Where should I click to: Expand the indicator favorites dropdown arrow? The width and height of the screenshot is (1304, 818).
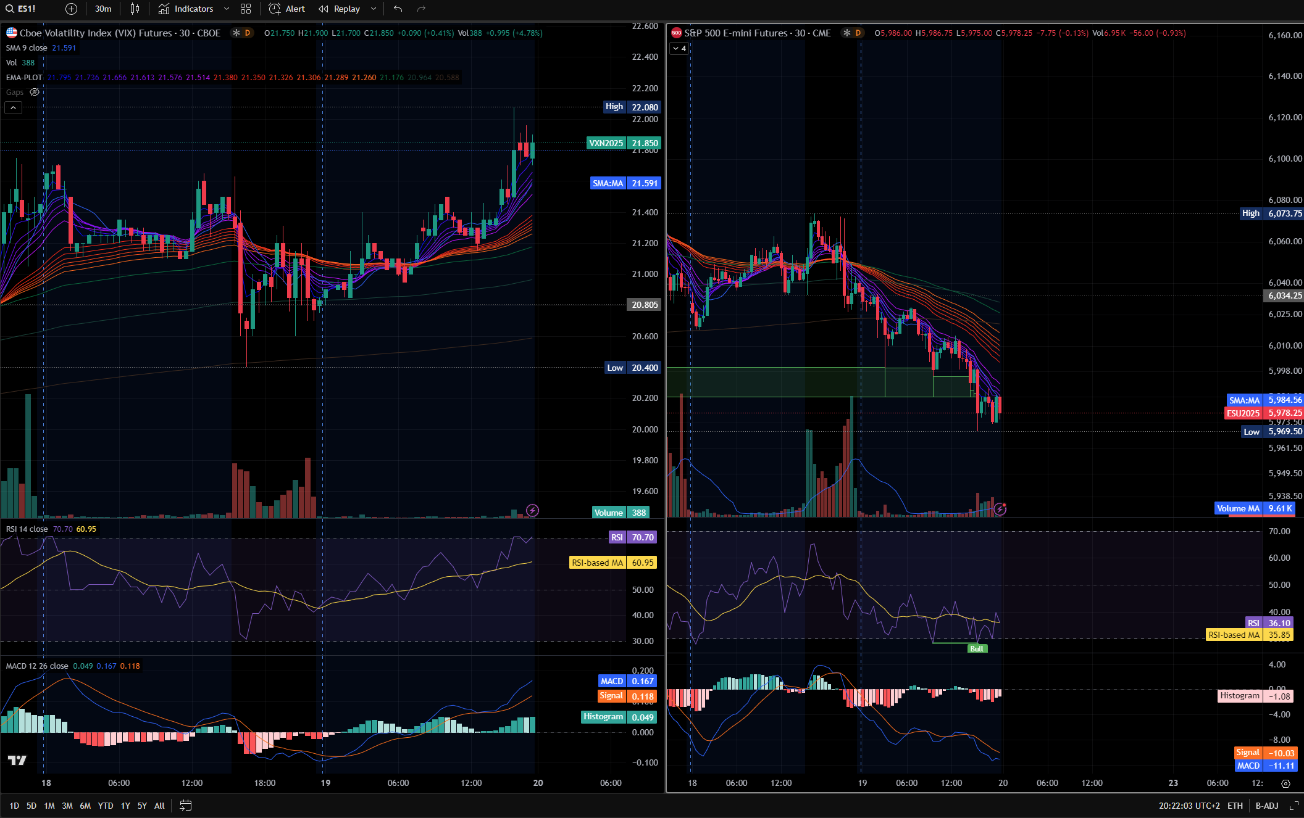click(227, 9)
